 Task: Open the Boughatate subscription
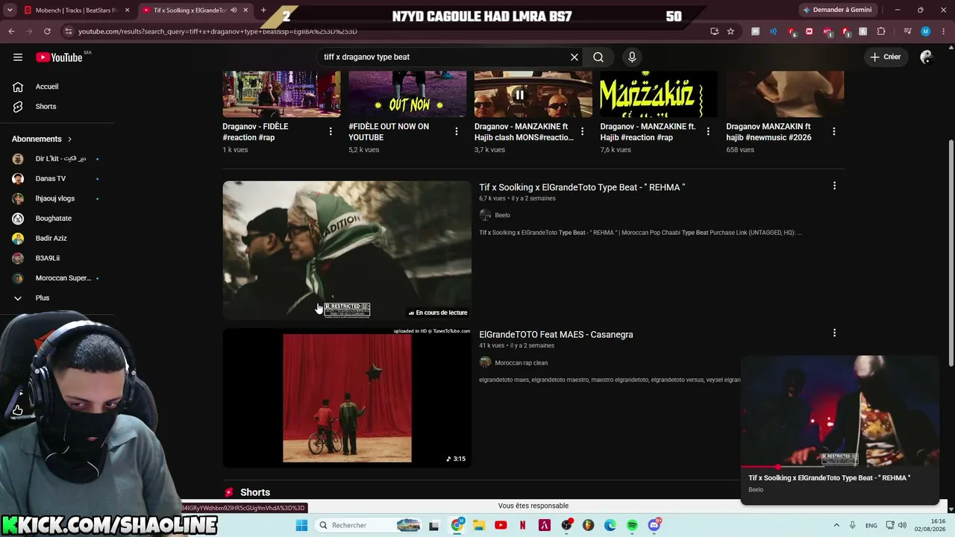pyautogui.click(x=54, y=219)
